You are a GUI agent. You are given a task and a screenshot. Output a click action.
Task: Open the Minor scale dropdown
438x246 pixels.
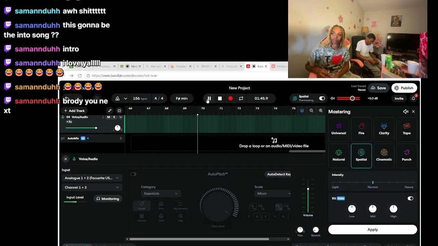coord(273,193)
